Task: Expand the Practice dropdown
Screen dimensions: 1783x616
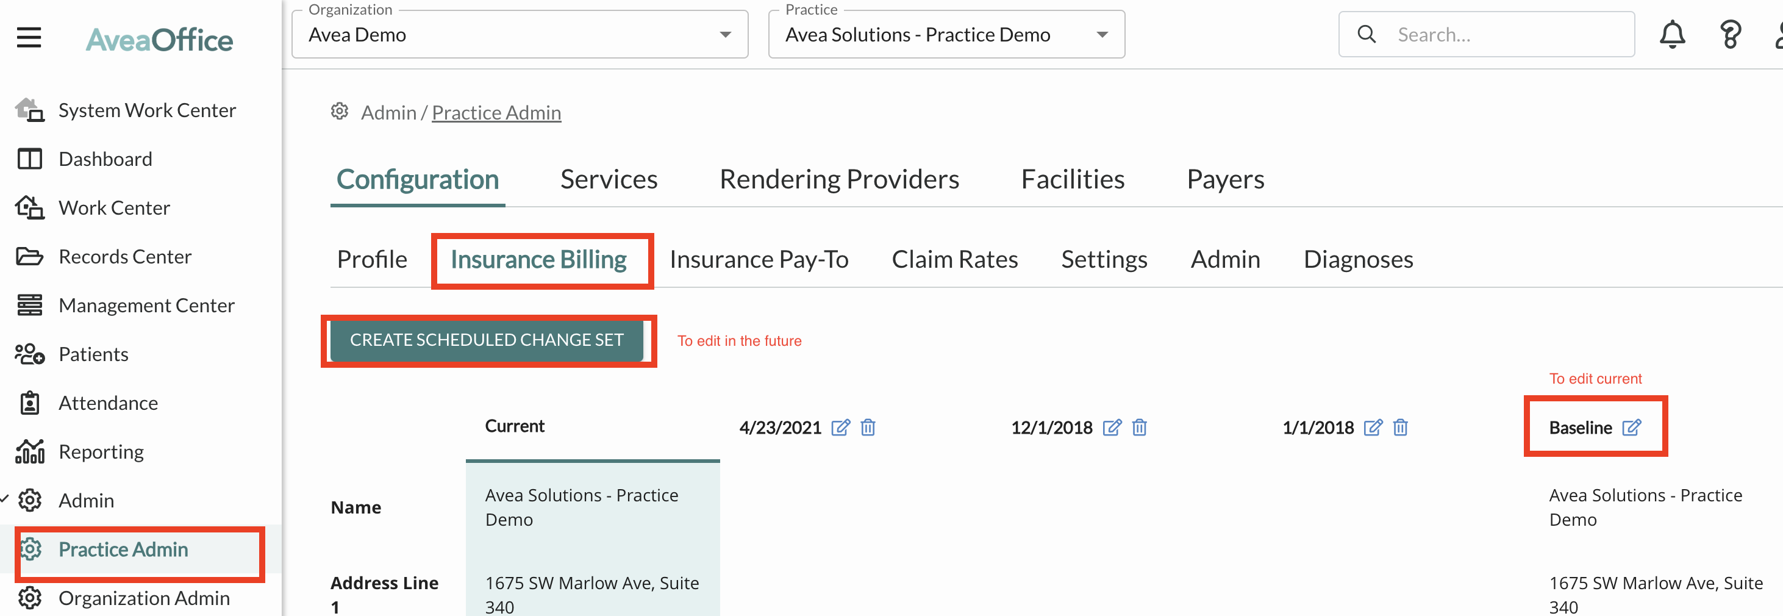Action: pyautogui.click(x=1102, y=35)
